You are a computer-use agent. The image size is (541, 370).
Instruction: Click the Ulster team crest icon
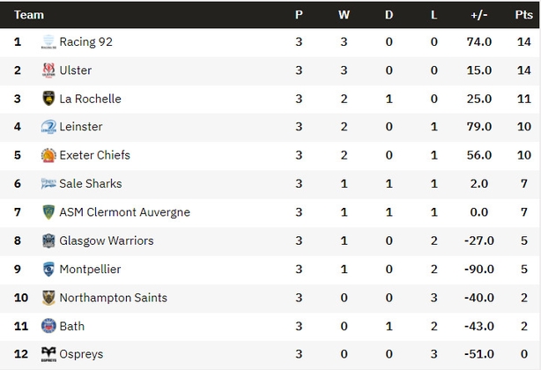(48, 70)
